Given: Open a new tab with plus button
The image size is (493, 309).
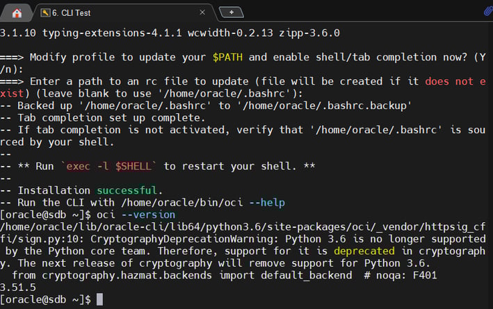Looking at the screenshot, I should (x=231, y=12).
